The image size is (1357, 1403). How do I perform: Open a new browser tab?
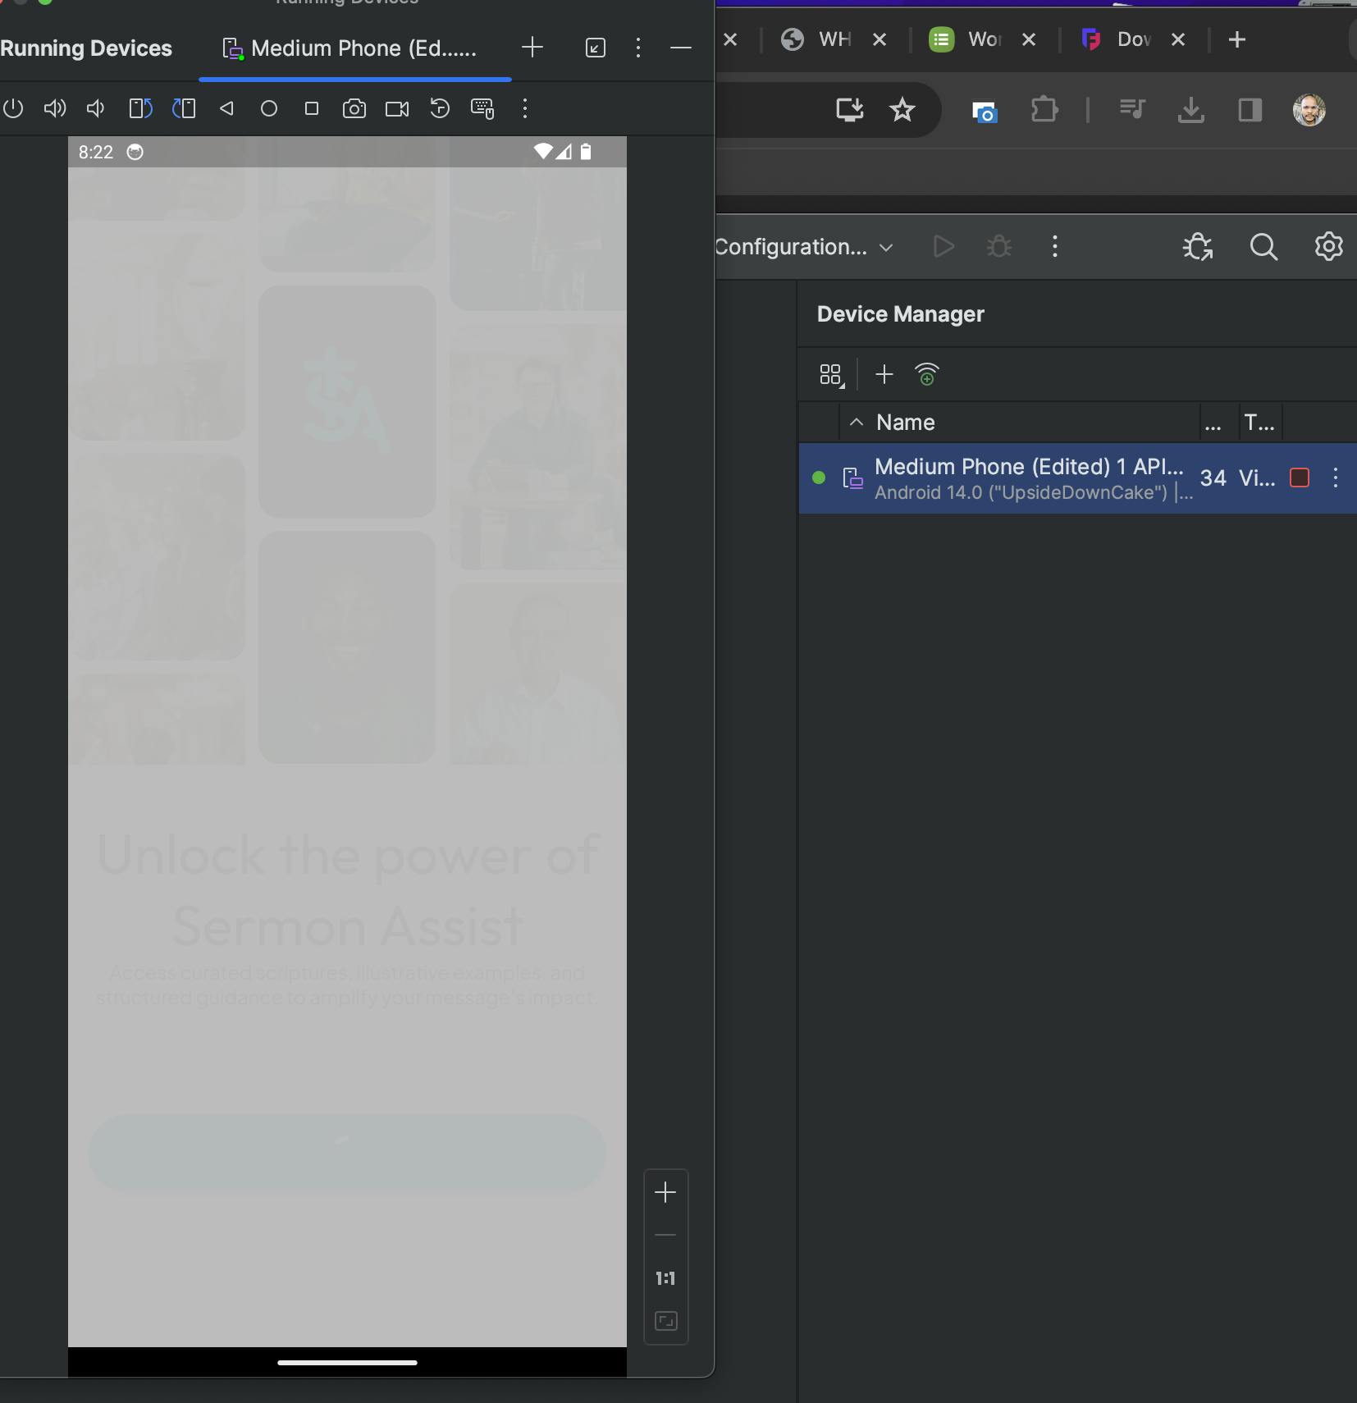[x=1237, y=39]
